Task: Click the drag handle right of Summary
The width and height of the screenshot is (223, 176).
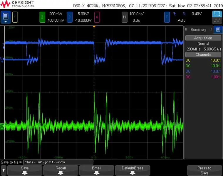Action: tap(211, 30)
